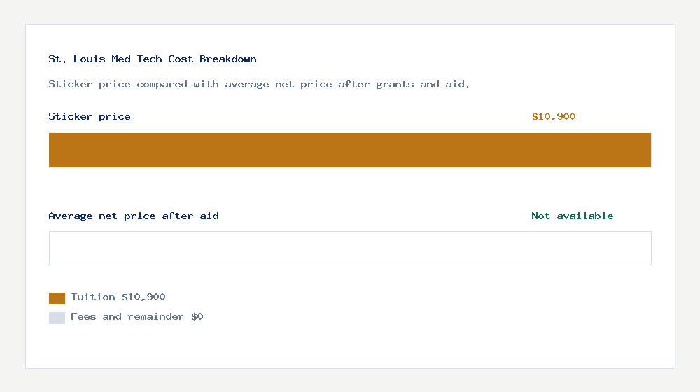
Task: Click the empty Average net price bar
Action: tap(350, 248)
